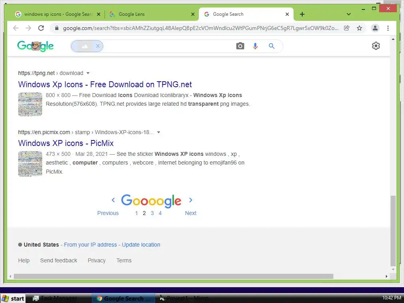Open the tab search chevron
The height and width of the screenshot is (303, 404).
(349, 14)
